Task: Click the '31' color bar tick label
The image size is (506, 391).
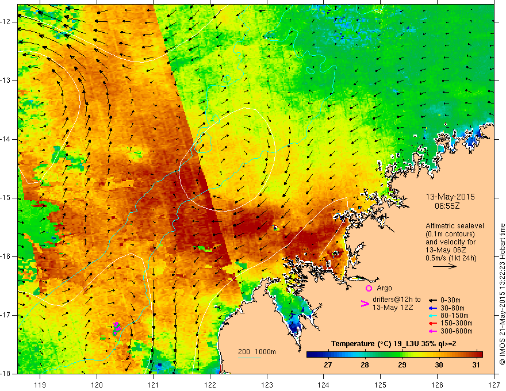Action: tap(476, 365)
